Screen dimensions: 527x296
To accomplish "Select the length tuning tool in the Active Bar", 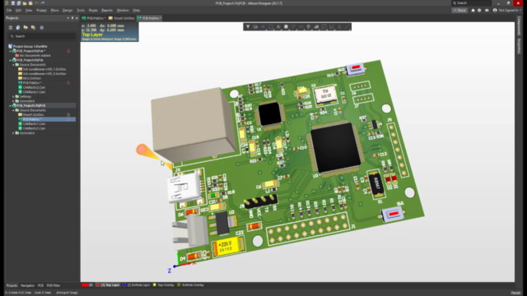I will pyautogui.click(x=301, y=27).
